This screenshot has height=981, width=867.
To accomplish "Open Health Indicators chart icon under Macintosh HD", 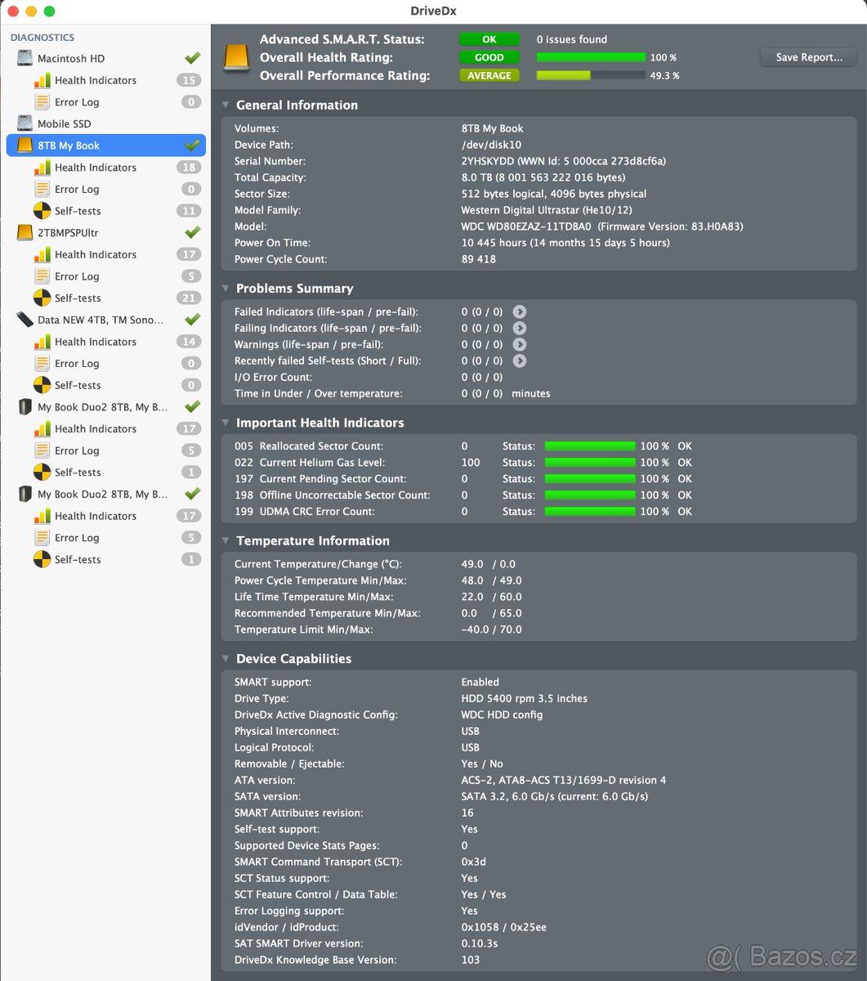I will coord(42,80).
